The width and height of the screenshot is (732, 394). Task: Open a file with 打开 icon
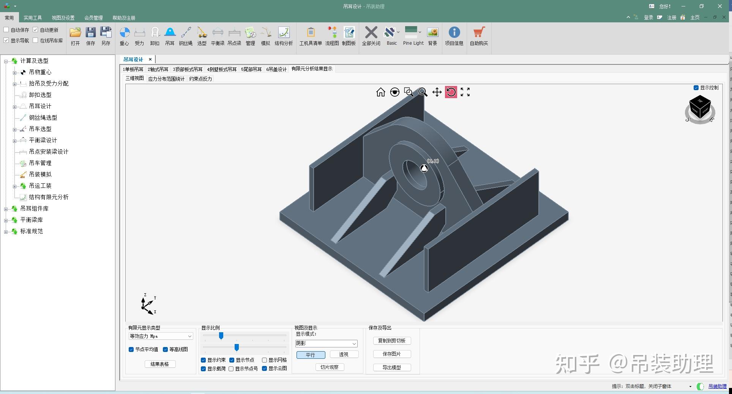tap(75, 36)
